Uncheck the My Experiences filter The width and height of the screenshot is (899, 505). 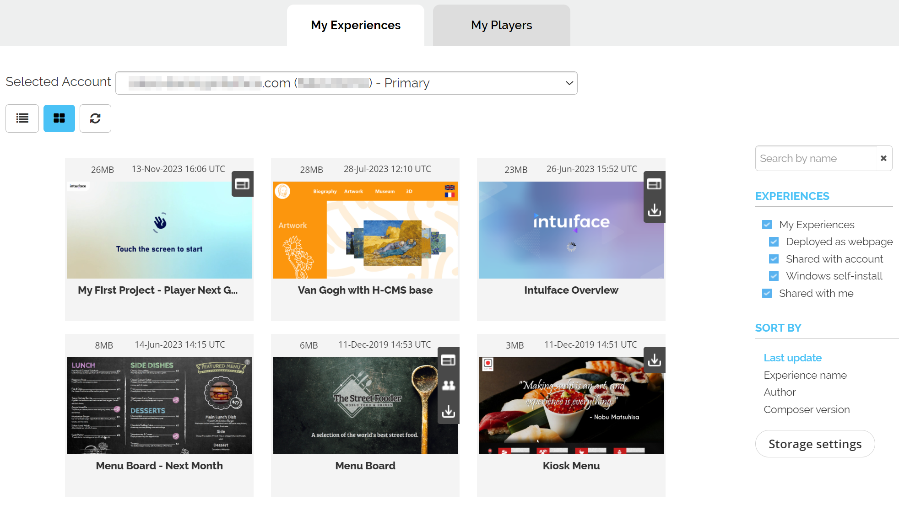tap(767, 225)
